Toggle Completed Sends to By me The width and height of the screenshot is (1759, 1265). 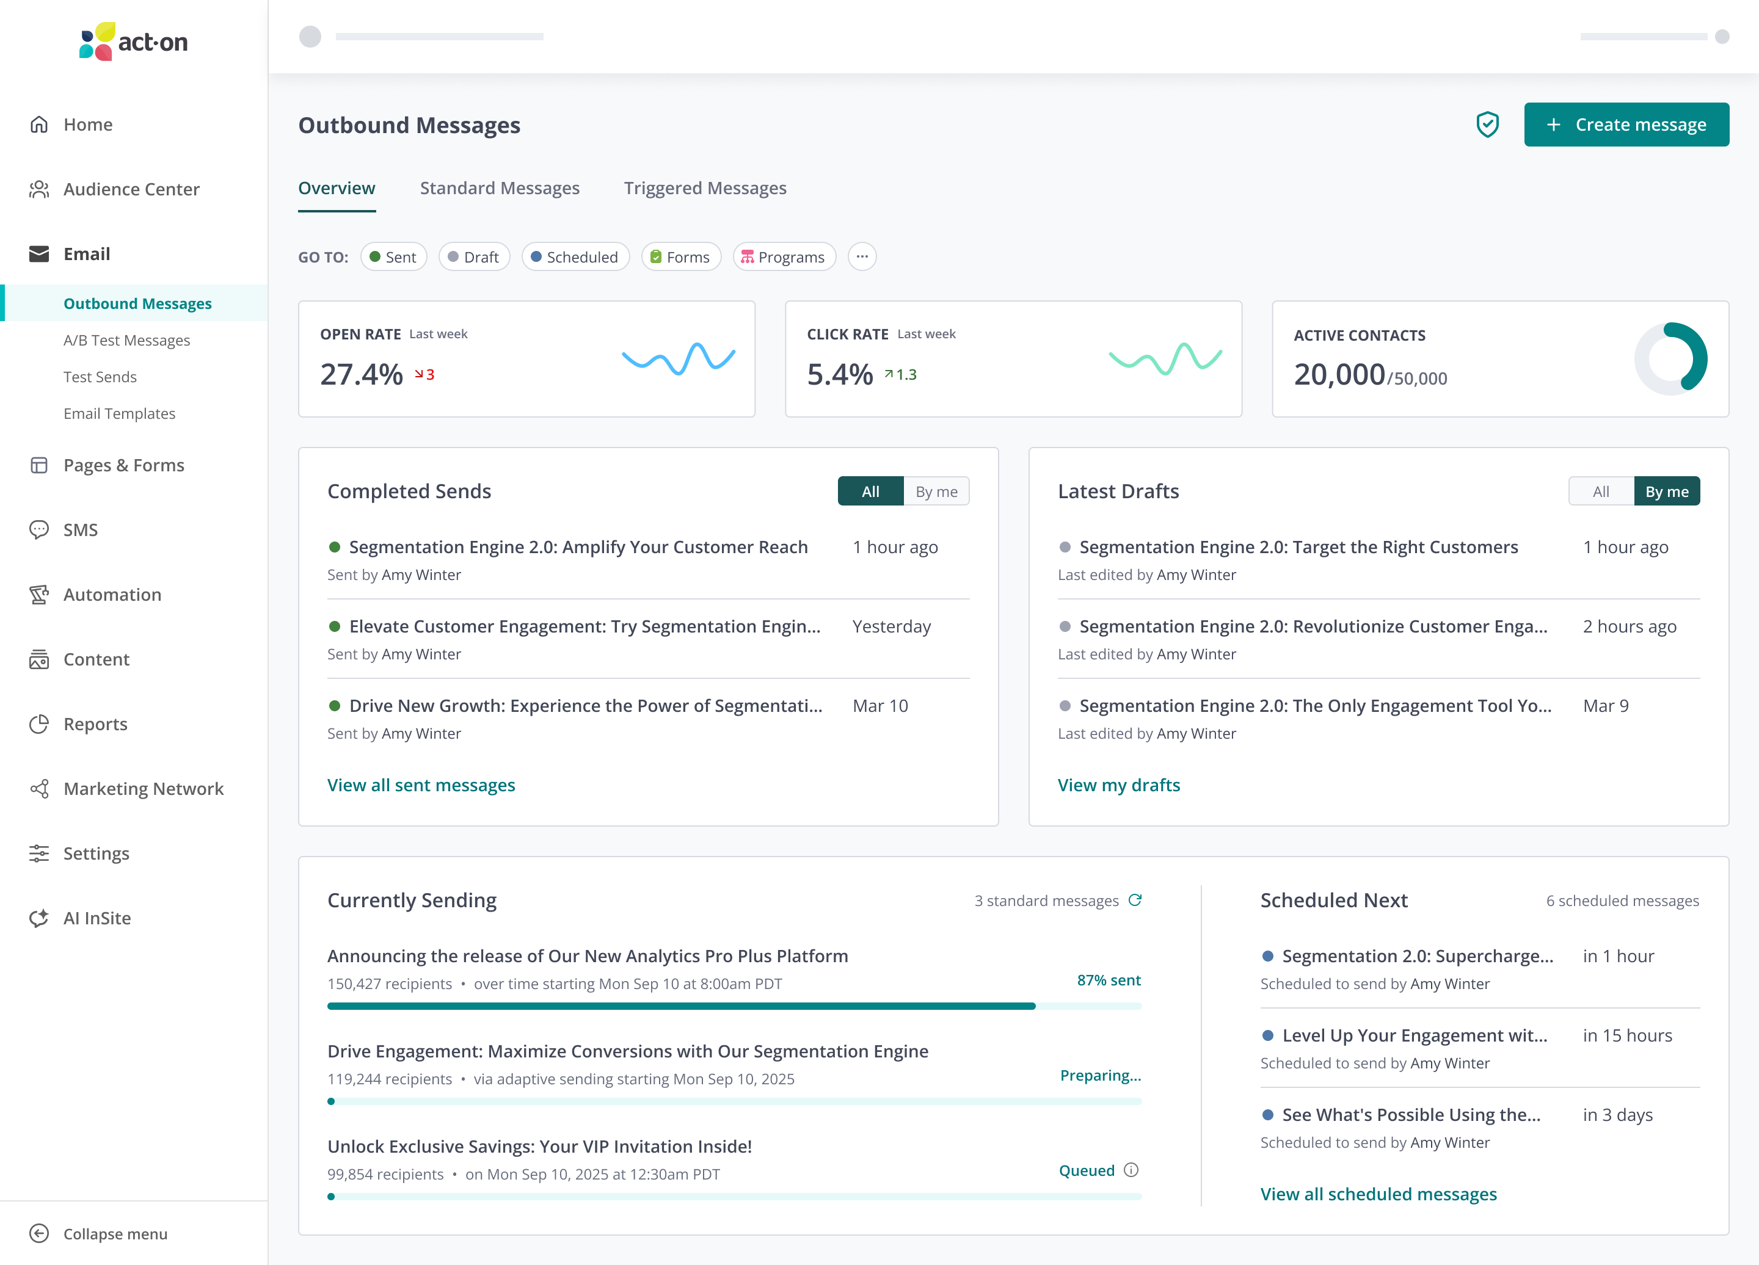click(x=936, y=491)
